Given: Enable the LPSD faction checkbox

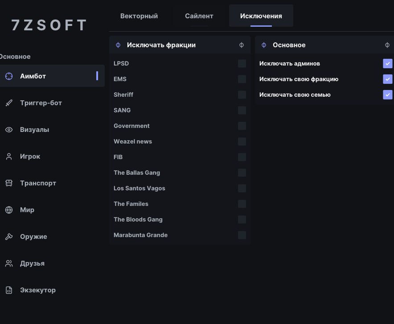Looking at the screenshot, I should click(242, 64).
